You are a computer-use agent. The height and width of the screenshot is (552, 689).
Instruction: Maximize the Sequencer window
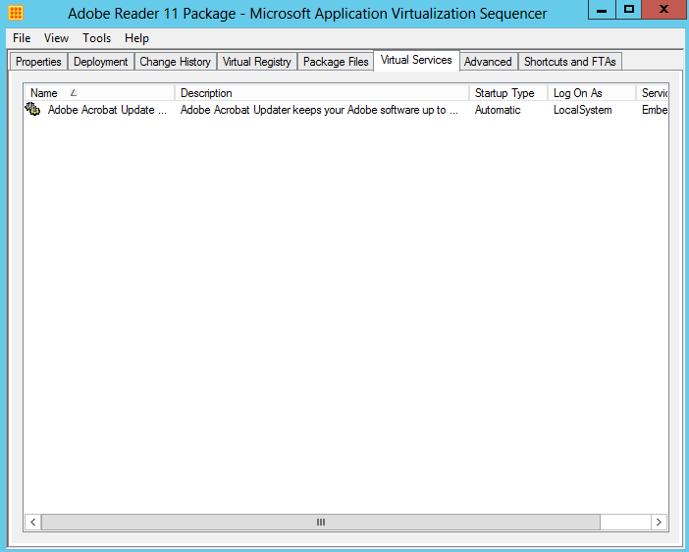pyautogui.click(x=629, y=10)
